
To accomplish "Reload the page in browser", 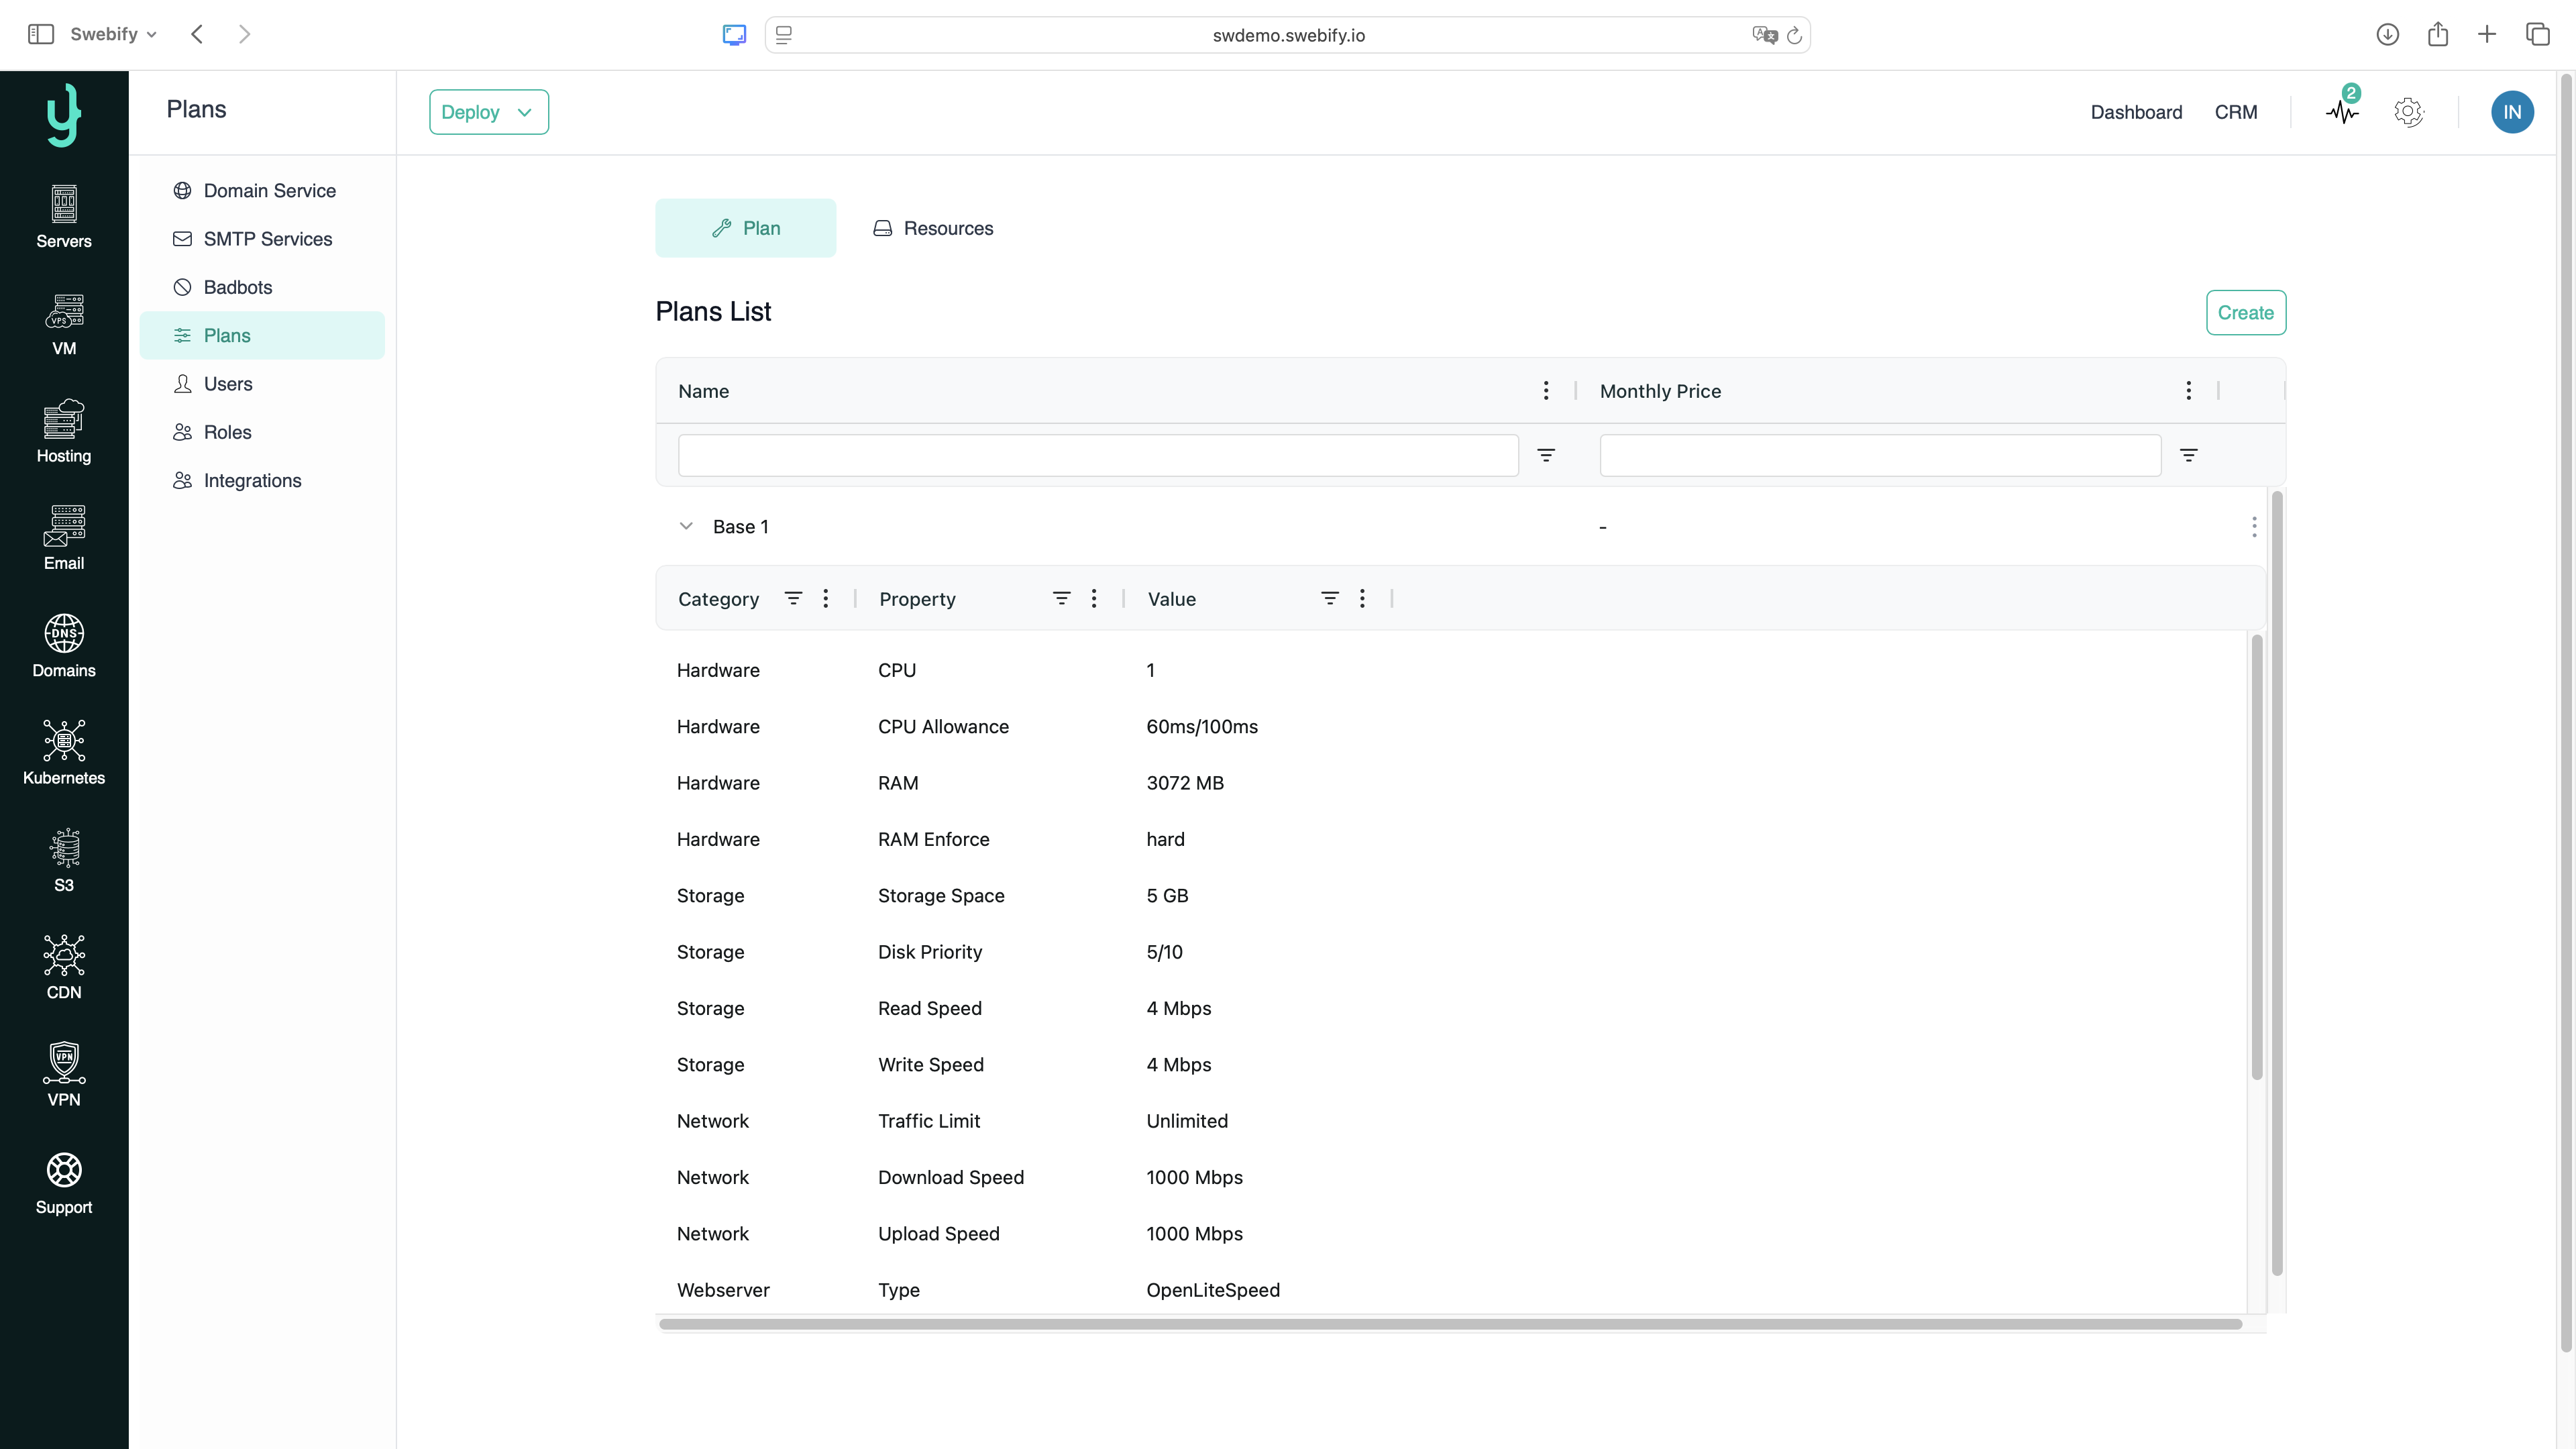I will [x=1795, y=35].
